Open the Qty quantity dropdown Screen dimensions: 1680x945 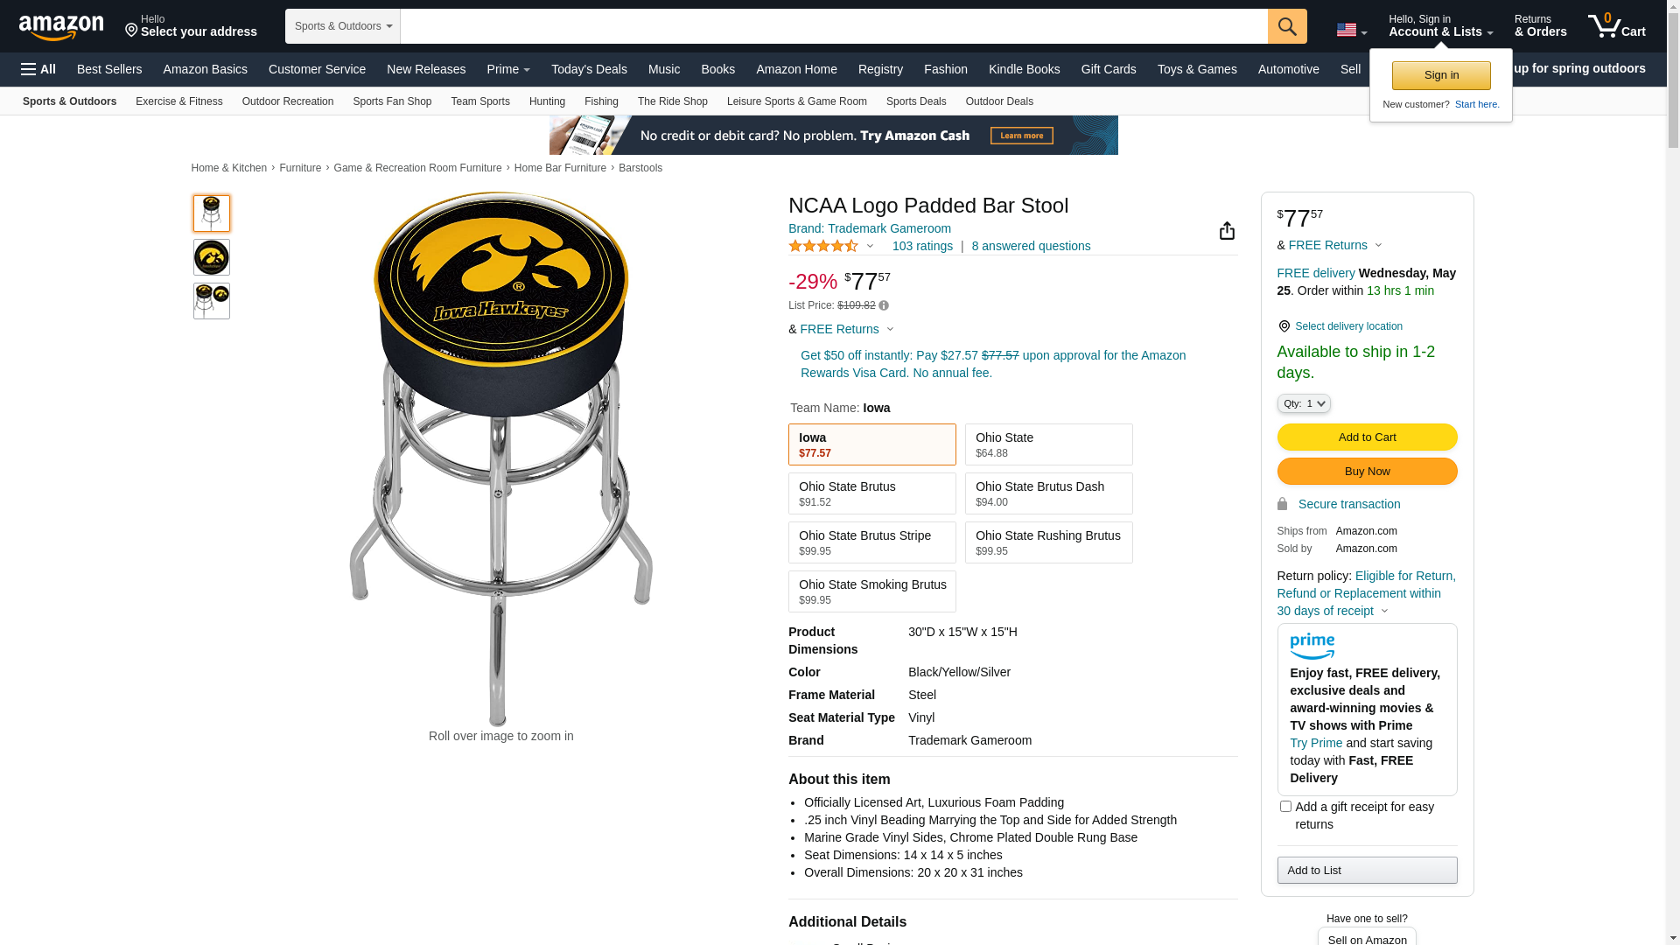click(1303, 403)
